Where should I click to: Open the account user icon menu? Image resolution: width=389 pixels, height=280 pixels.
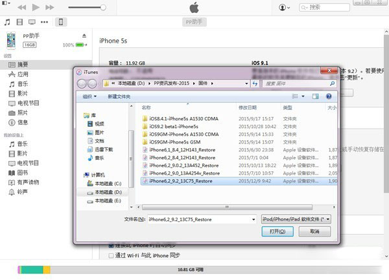coord(285,7)
